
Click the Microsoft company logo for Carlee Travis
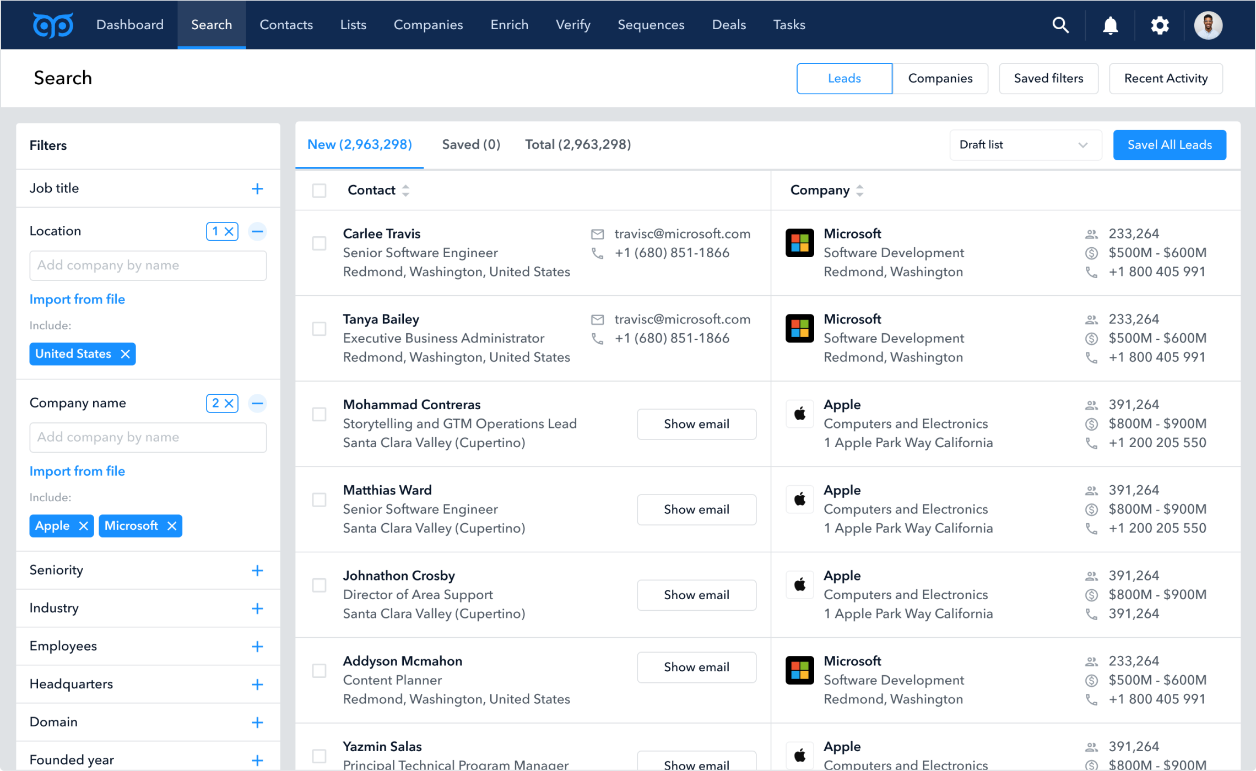tap(799, 242)
